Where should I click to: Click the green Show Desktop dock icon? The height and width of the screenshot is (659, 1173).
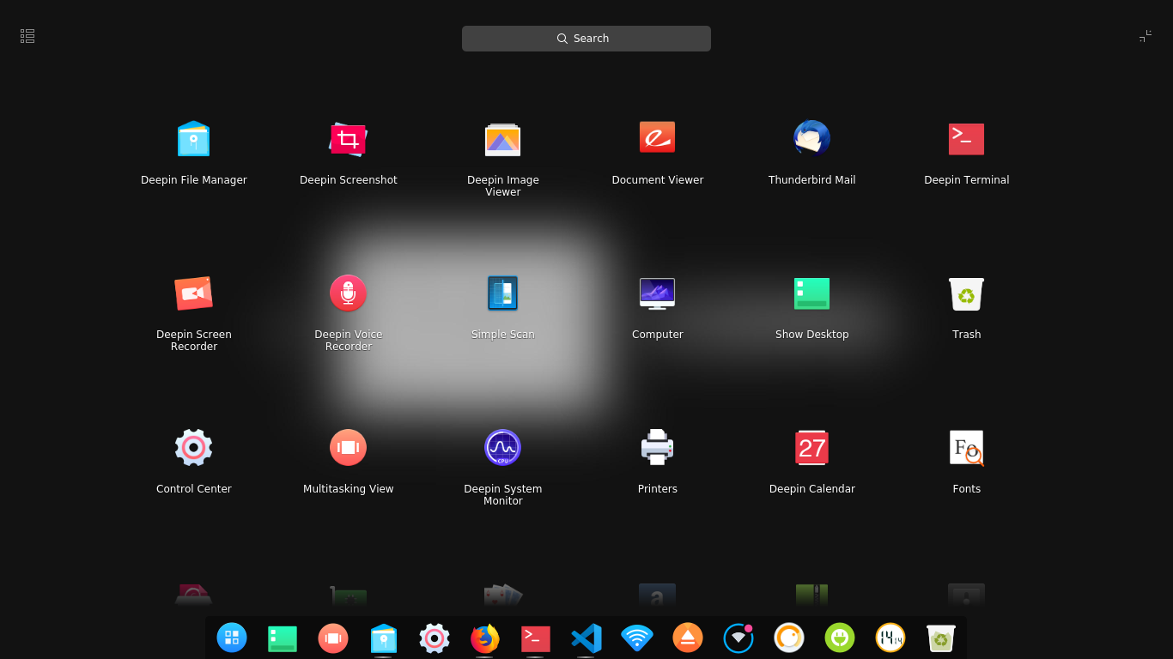283,638
